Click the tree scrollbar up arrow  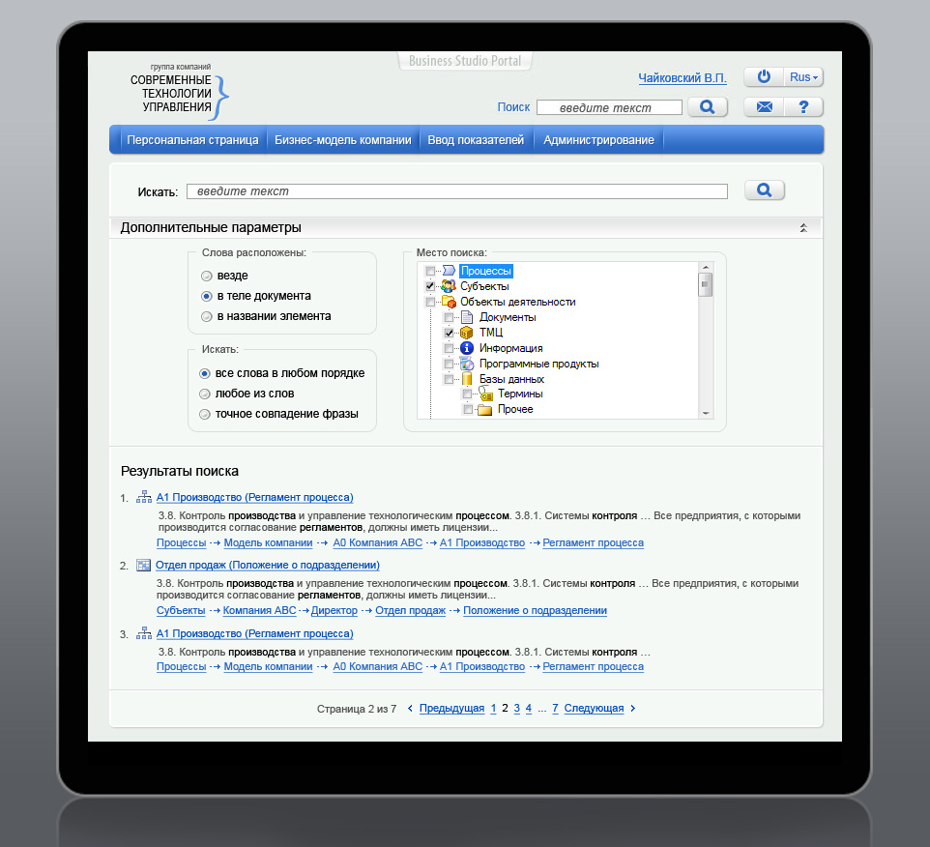click(705, 268)
